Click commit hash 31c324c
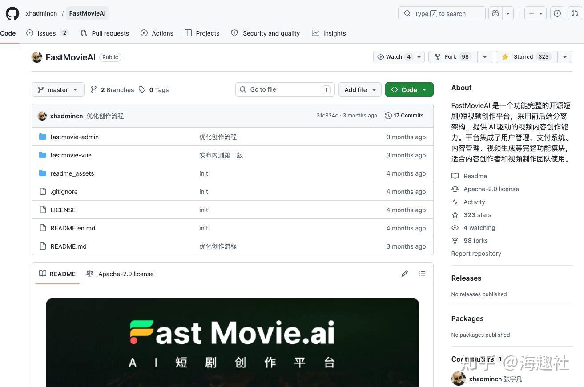The width and height of the screenshot is (584, 387). click(327, 116)
